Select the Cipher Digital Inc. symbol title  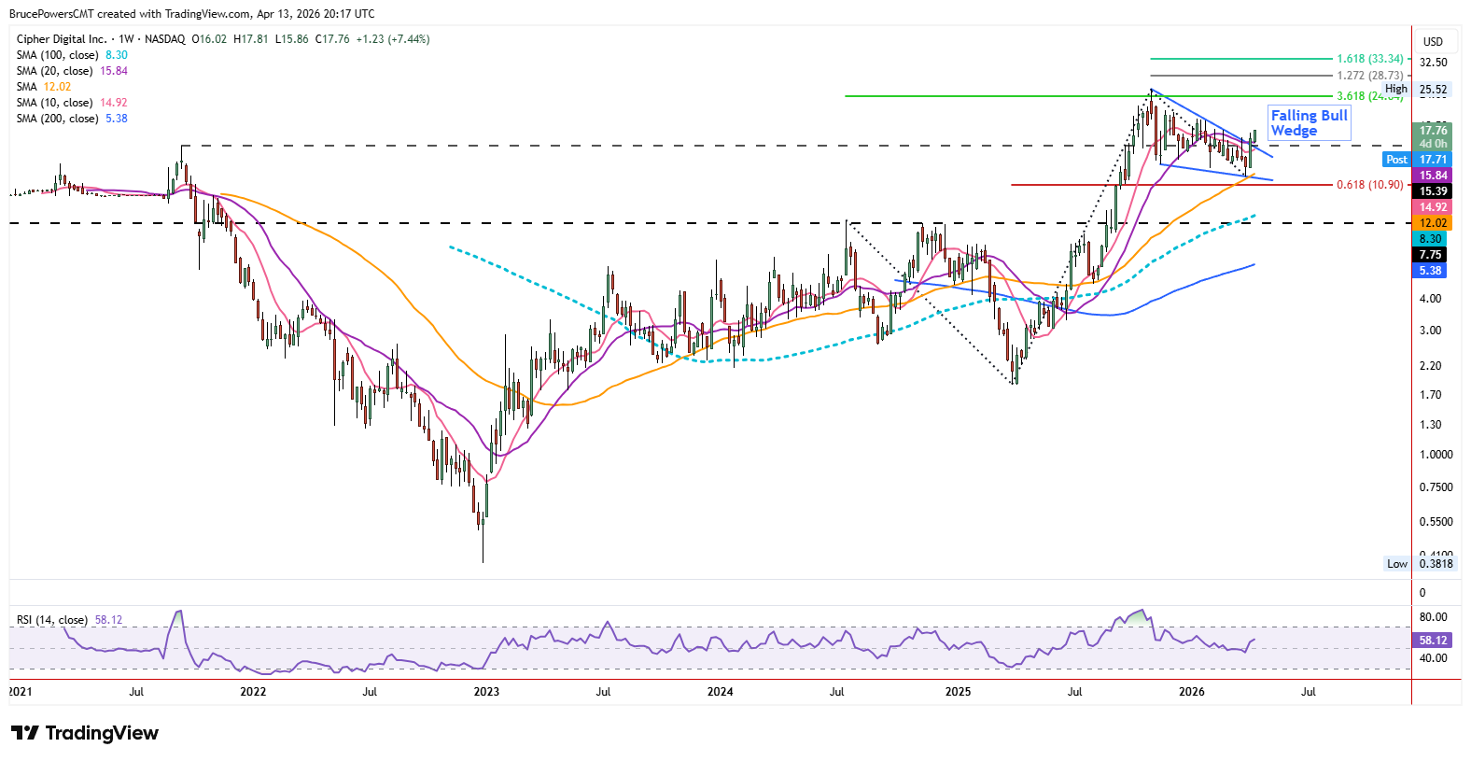[62, 39]
